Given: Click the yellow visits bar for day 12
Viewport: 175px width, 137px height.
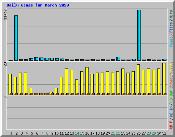Looking at the screenshot, I should pyautogui.click(x=66, y=82).
